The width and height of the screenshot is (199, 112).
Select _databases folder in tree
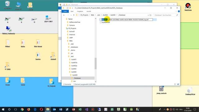point(74,47)
